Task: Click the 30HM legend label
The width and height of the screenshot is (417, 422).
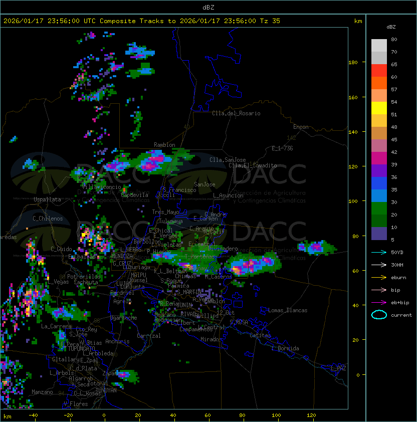Action: (397, 265)
